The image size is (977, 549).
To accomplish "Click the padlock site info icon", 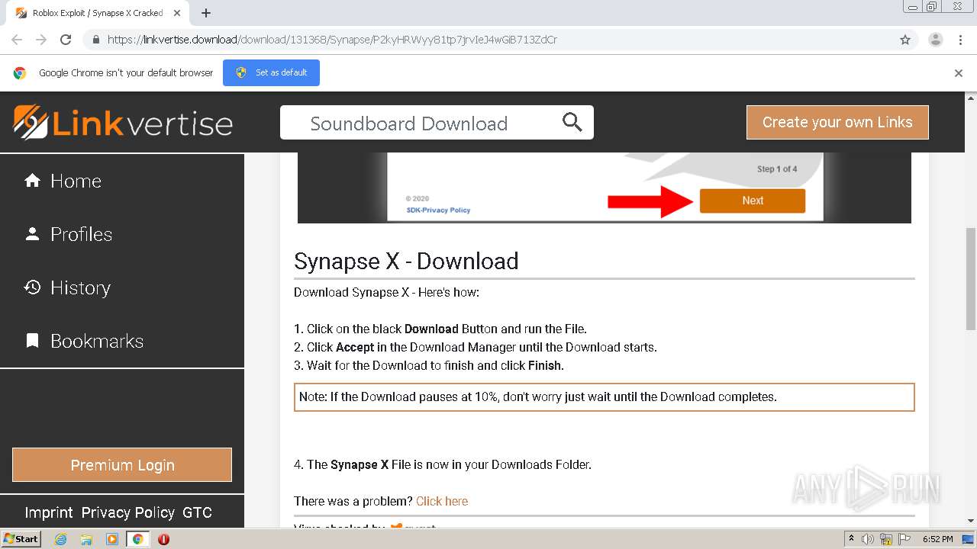I will coord(95,40).
